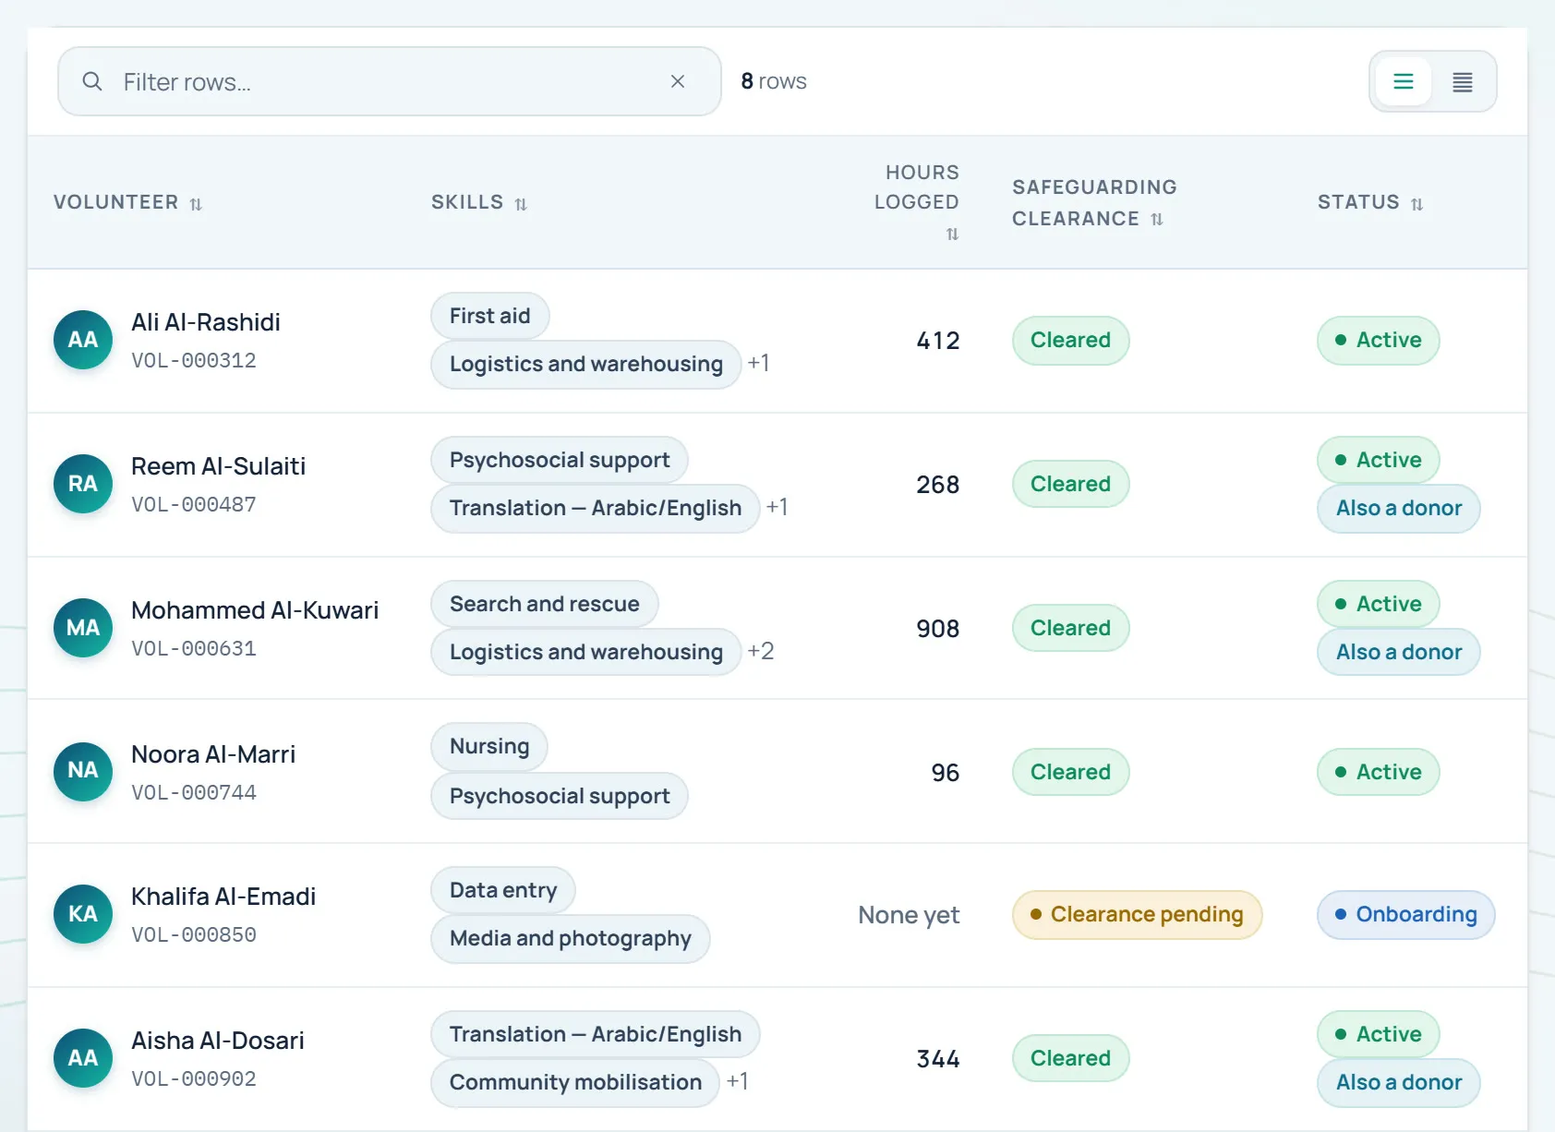Expand Reem Al-Sulaiti's +1 extra skills

[777, 507]
